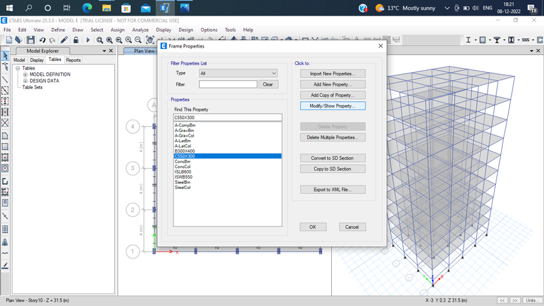Select the reshape object tool
This screenshot has height=306, width=544.
tap(5, 67)
